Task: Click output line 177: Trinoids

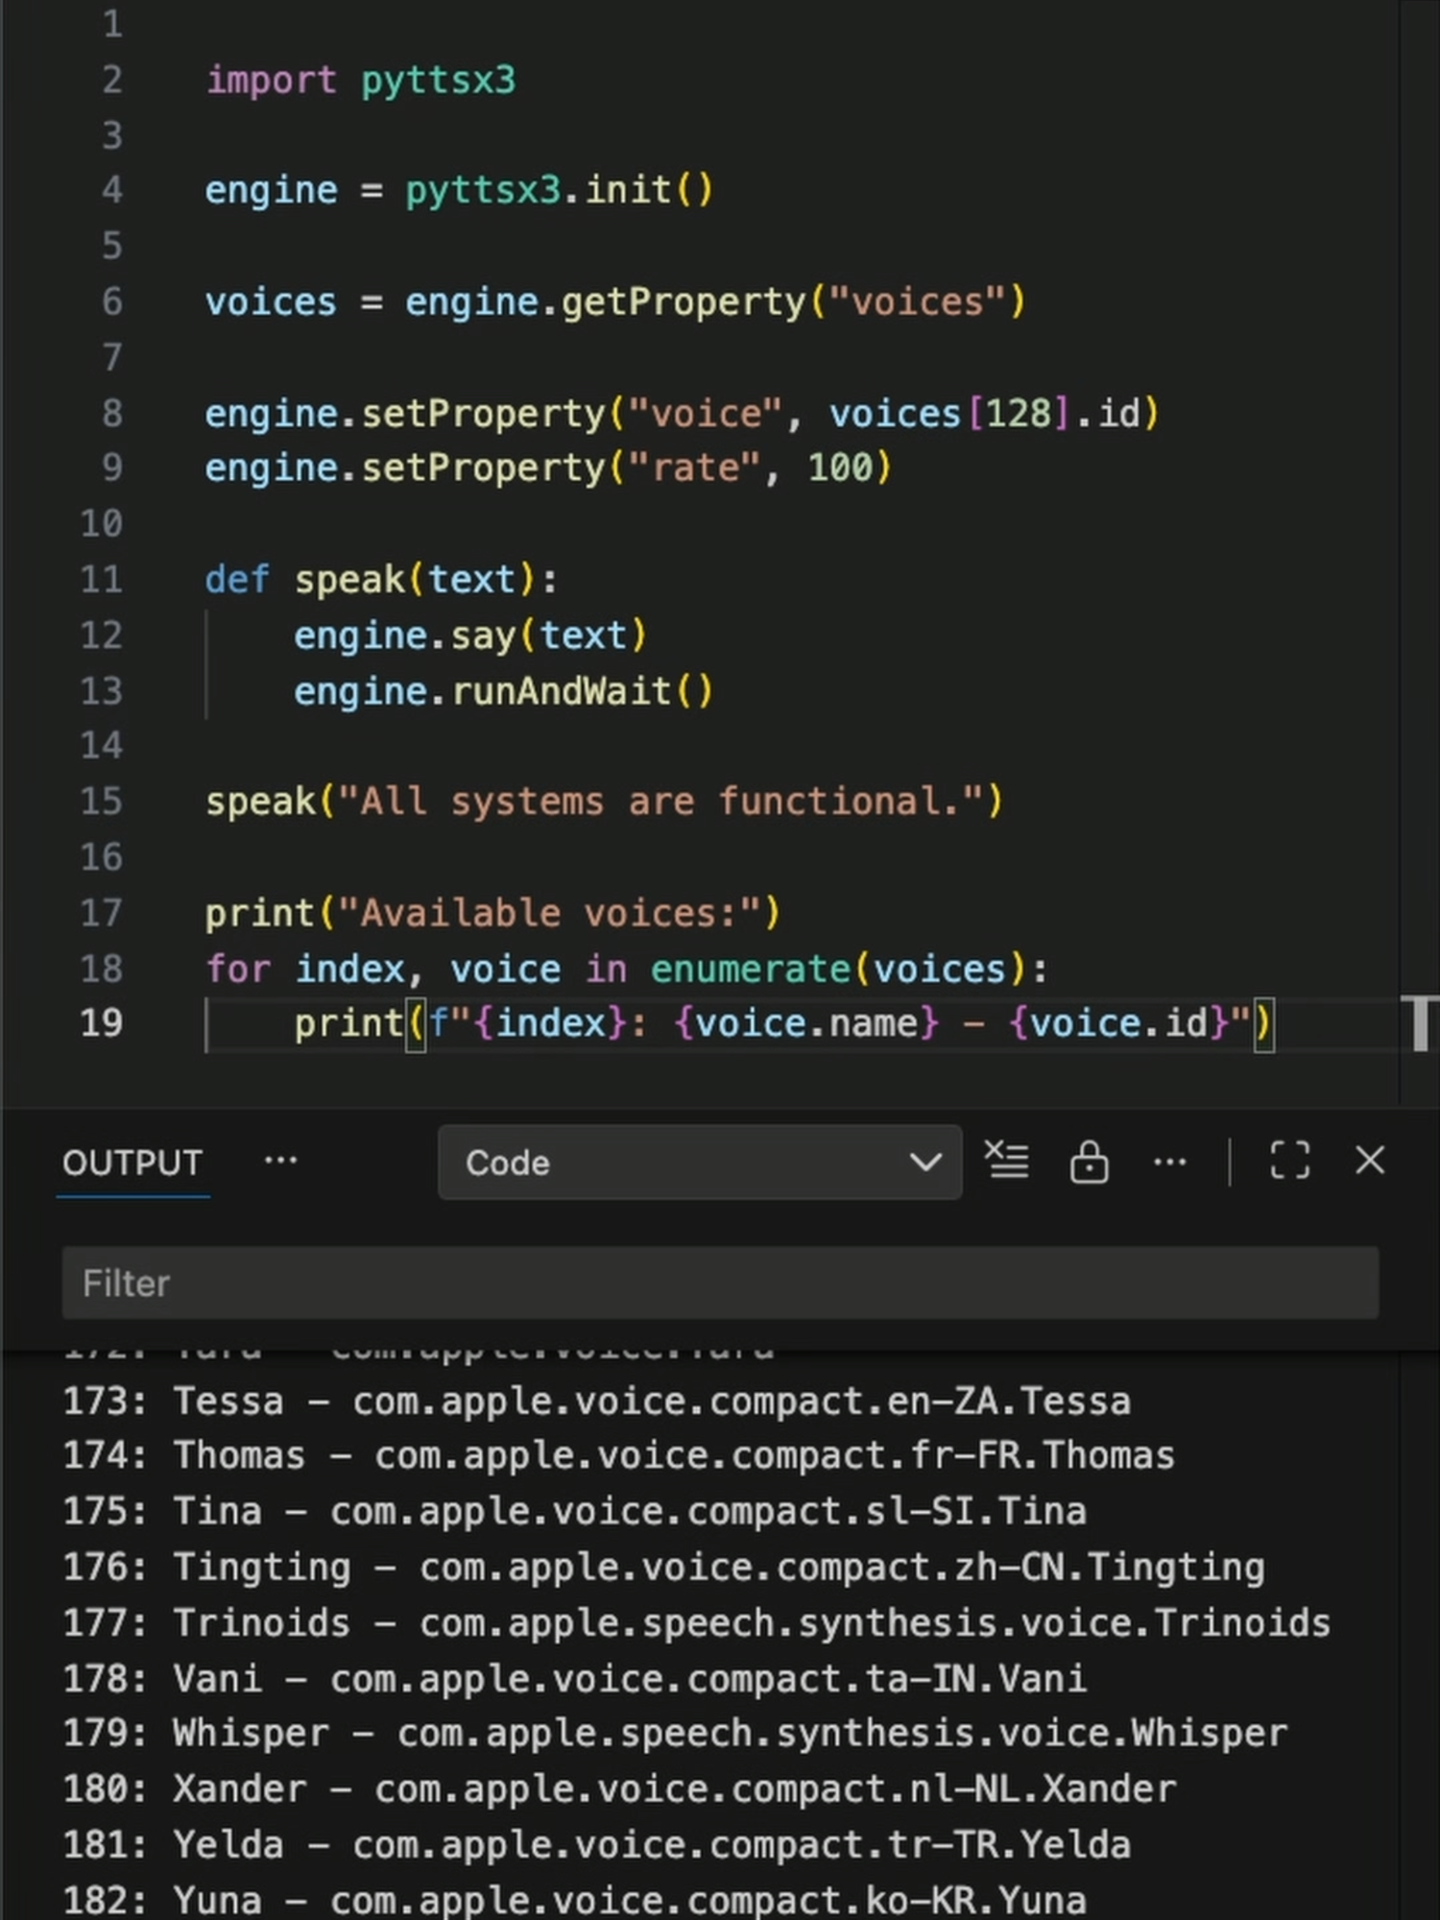Action: 697,1622
